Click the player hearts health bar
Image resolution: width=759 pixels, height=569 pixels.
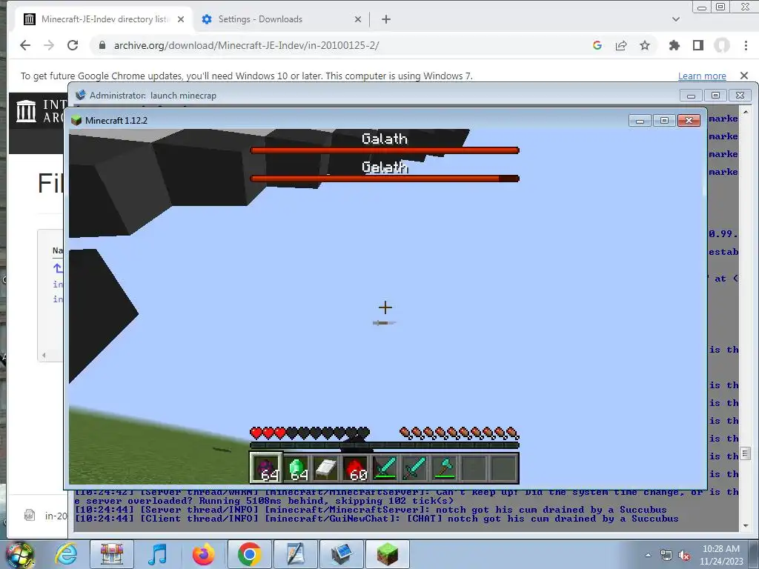coord(310,433)
